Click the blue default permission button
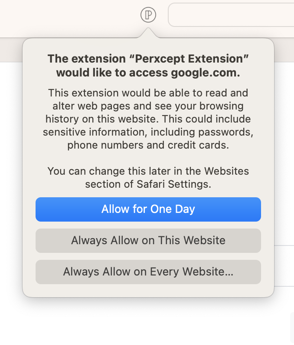The width and height of the screenshot is (294, 345). click(148, 209)
